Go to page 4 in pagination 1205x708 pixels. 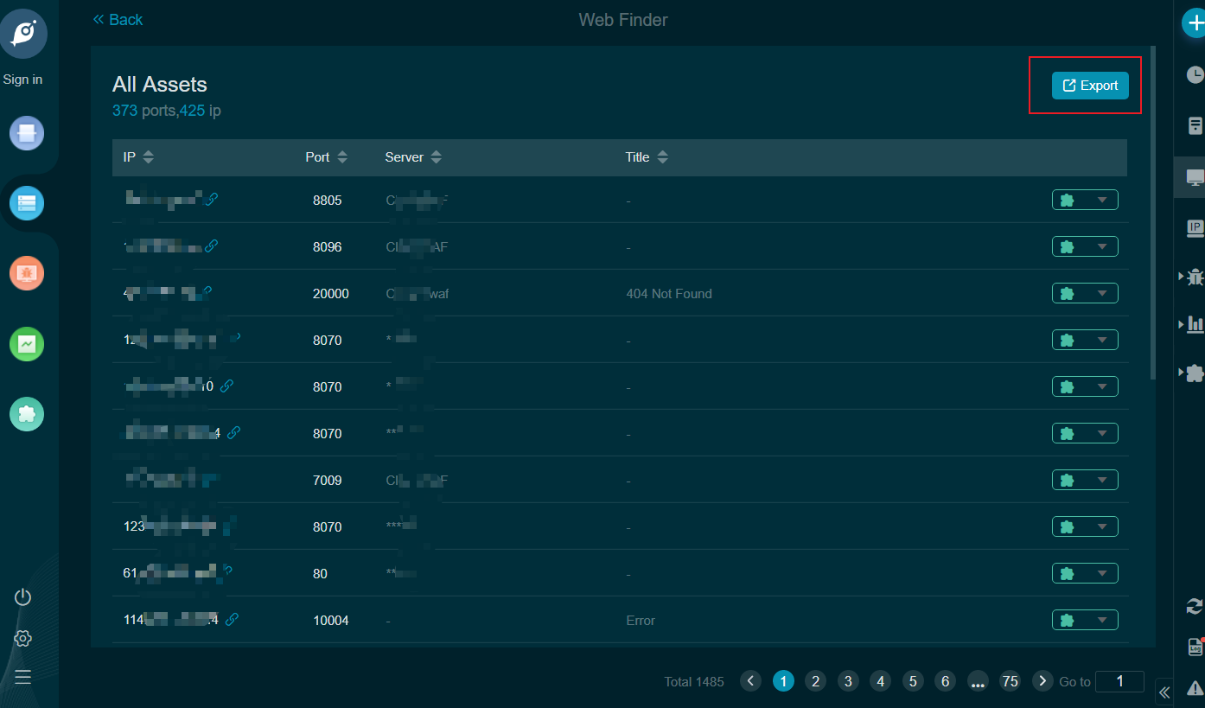tap(880, 681)
